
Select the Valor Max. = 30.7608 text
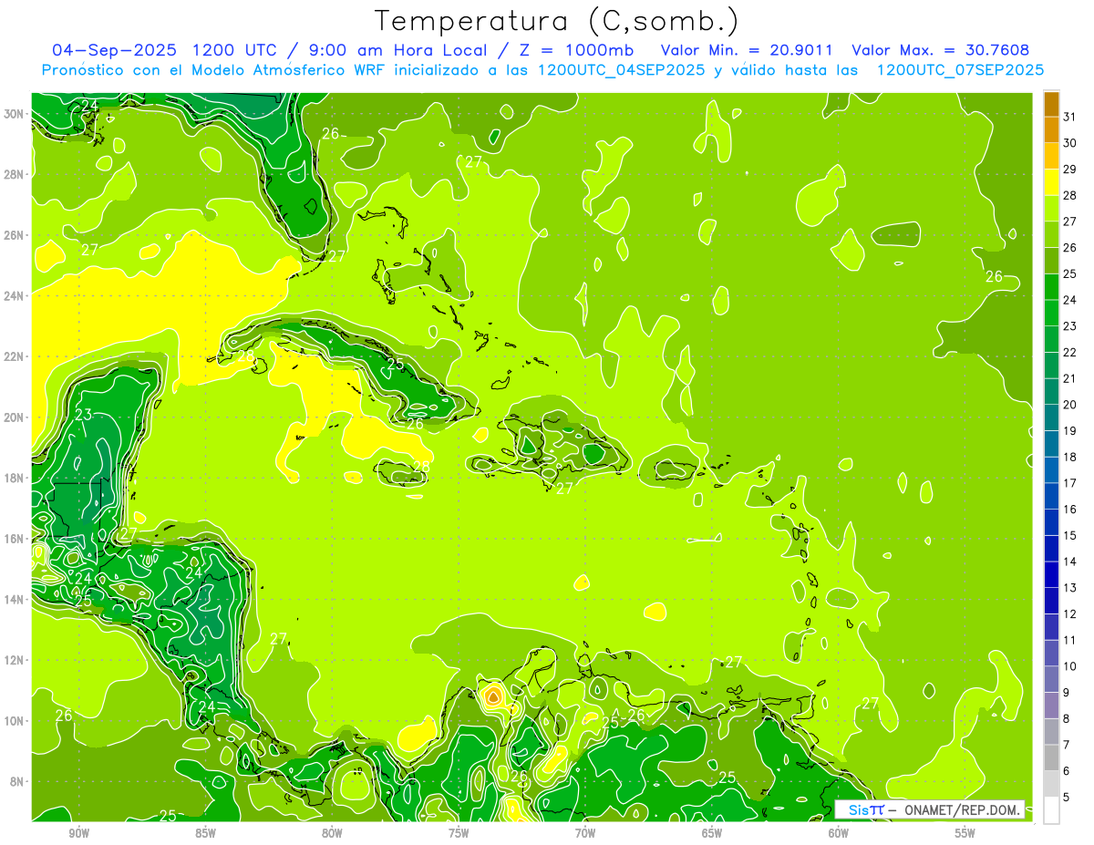(940, 50)
